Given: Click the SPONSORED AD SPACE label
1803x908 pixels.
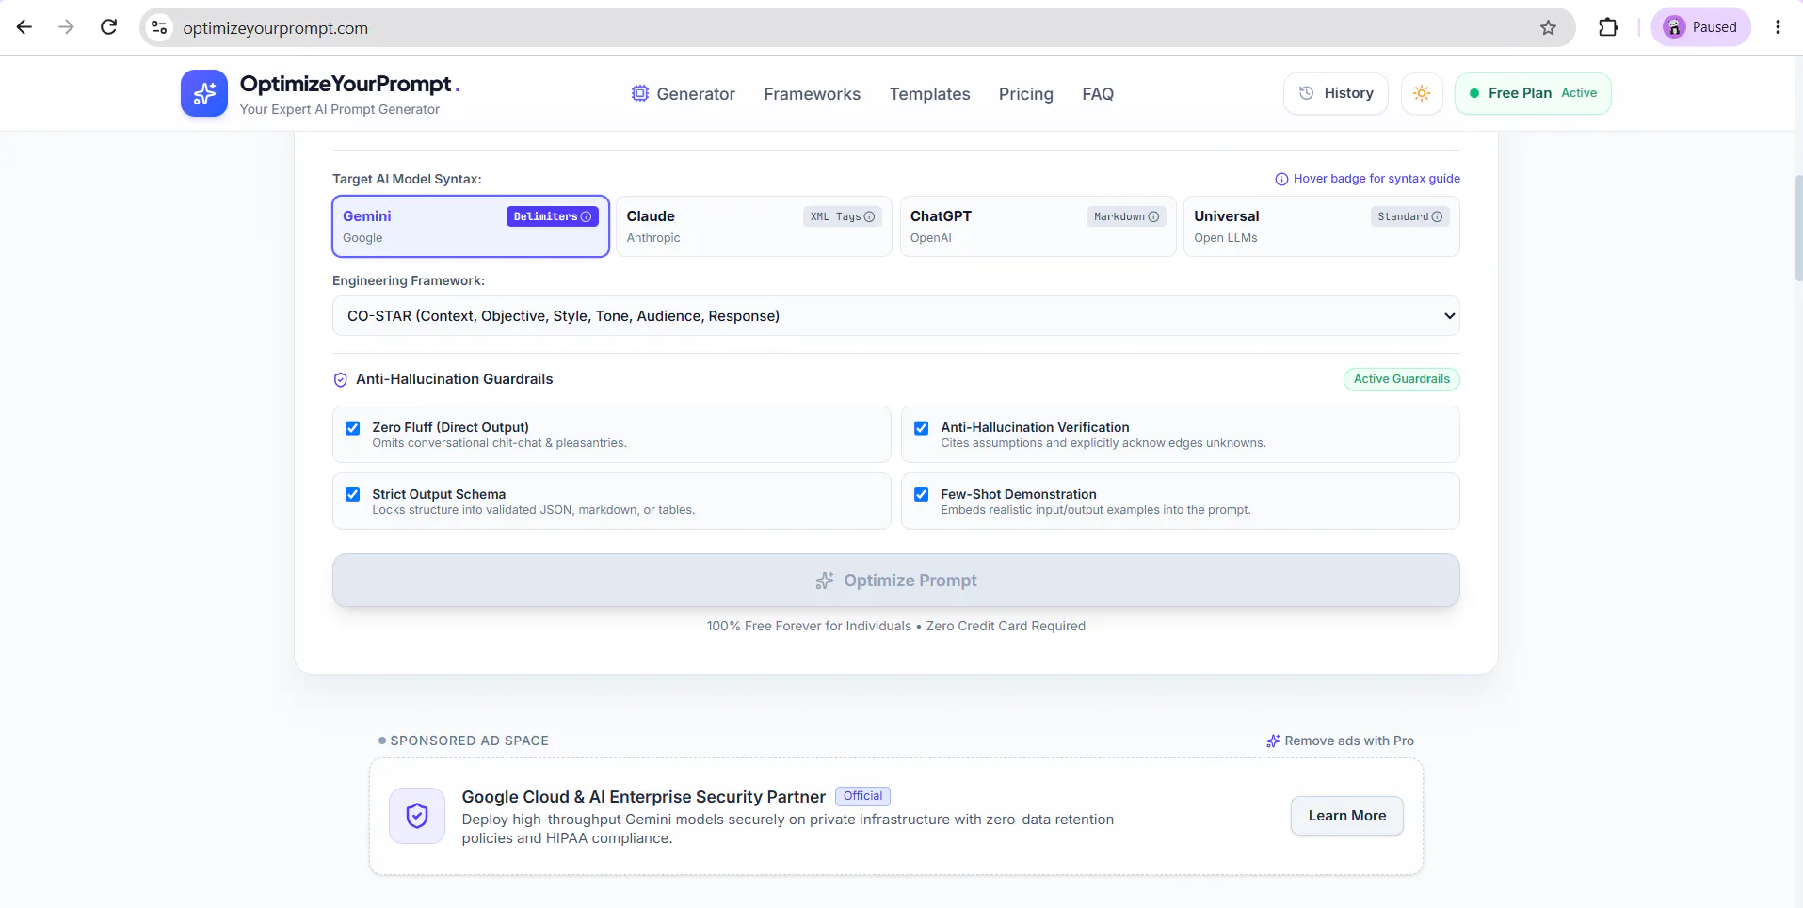Looking at the screenshot, I should 469,741.
